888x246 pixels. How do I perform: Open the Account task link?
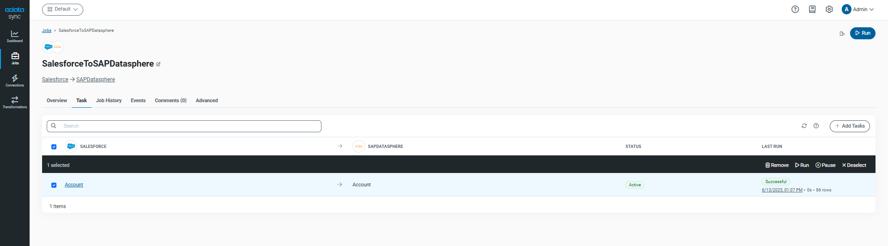click(74, 184)
